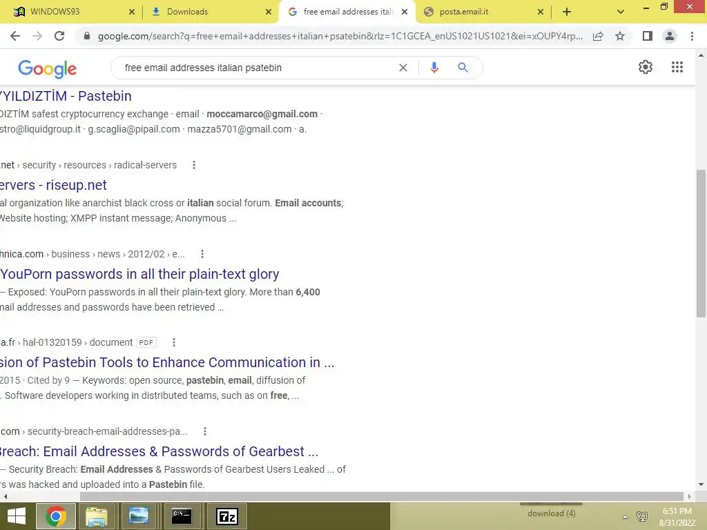Click the horizontal scrollbar right arrow
707x530 pixels.
pyautogui.click(x=690, y=496)
